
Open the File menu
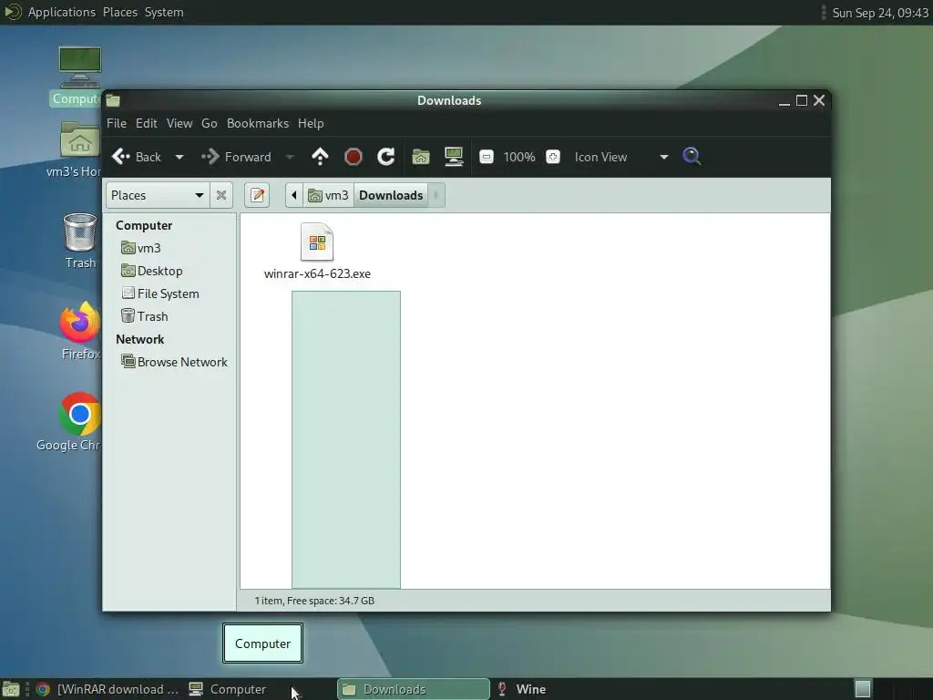[117, 123]
